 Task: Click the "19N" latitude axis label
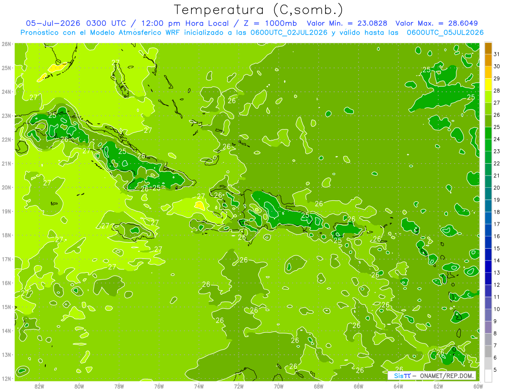(x=6, y=211)
